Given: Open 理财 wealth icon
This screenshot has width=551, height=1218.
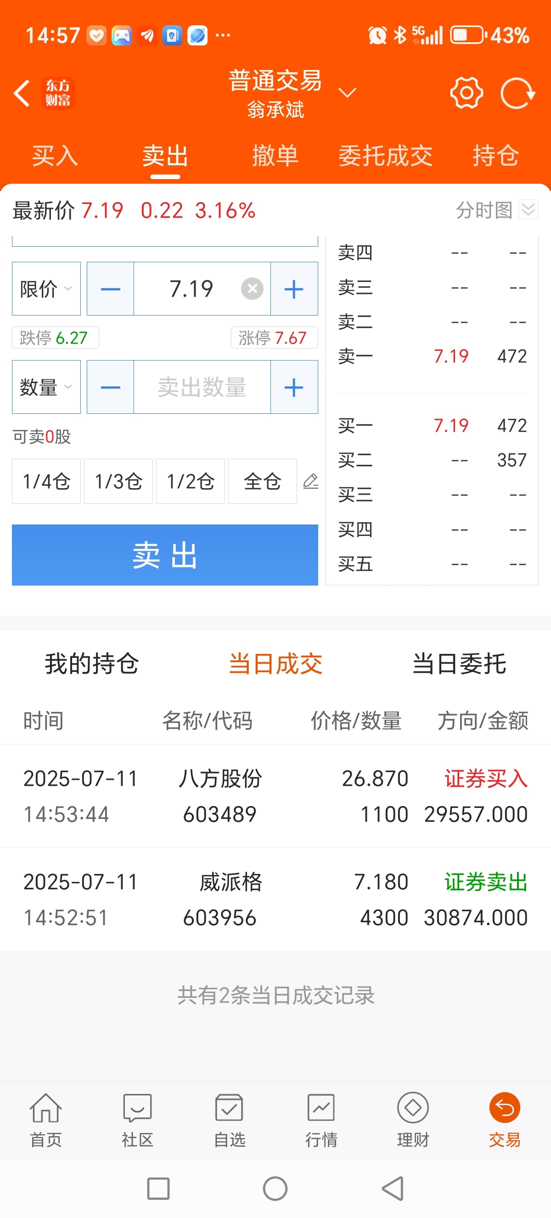Looking at the screenshot, I should pos(413,1120).
